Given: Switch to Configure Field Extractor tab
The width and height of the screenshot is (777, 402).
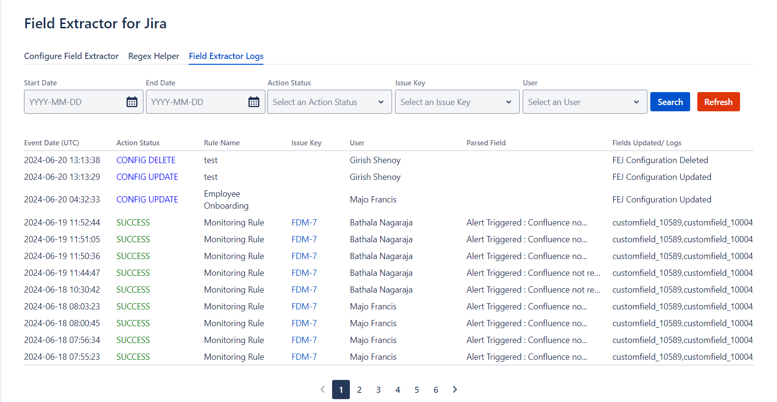Looking at the screenshot, I should tap(72, 56).
